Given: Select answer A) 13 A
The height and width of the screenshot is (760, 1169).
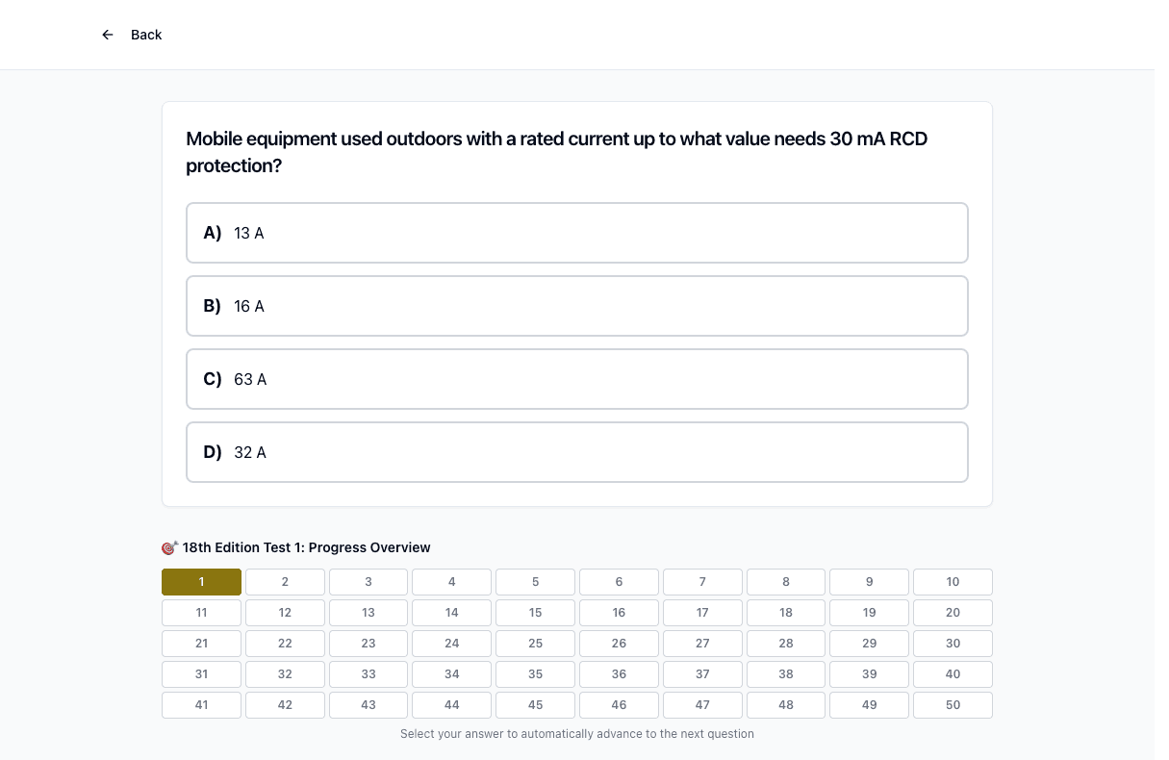Looking at the screenshot, I should coord(577,233).
